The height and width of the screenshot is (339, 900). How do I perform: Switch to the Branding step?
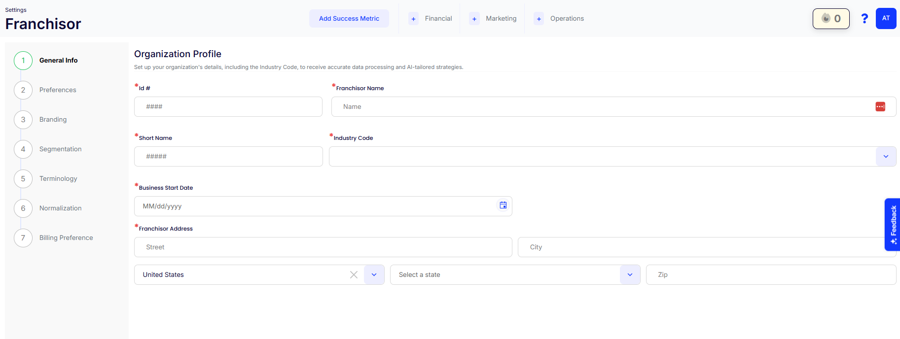(53, 120)
